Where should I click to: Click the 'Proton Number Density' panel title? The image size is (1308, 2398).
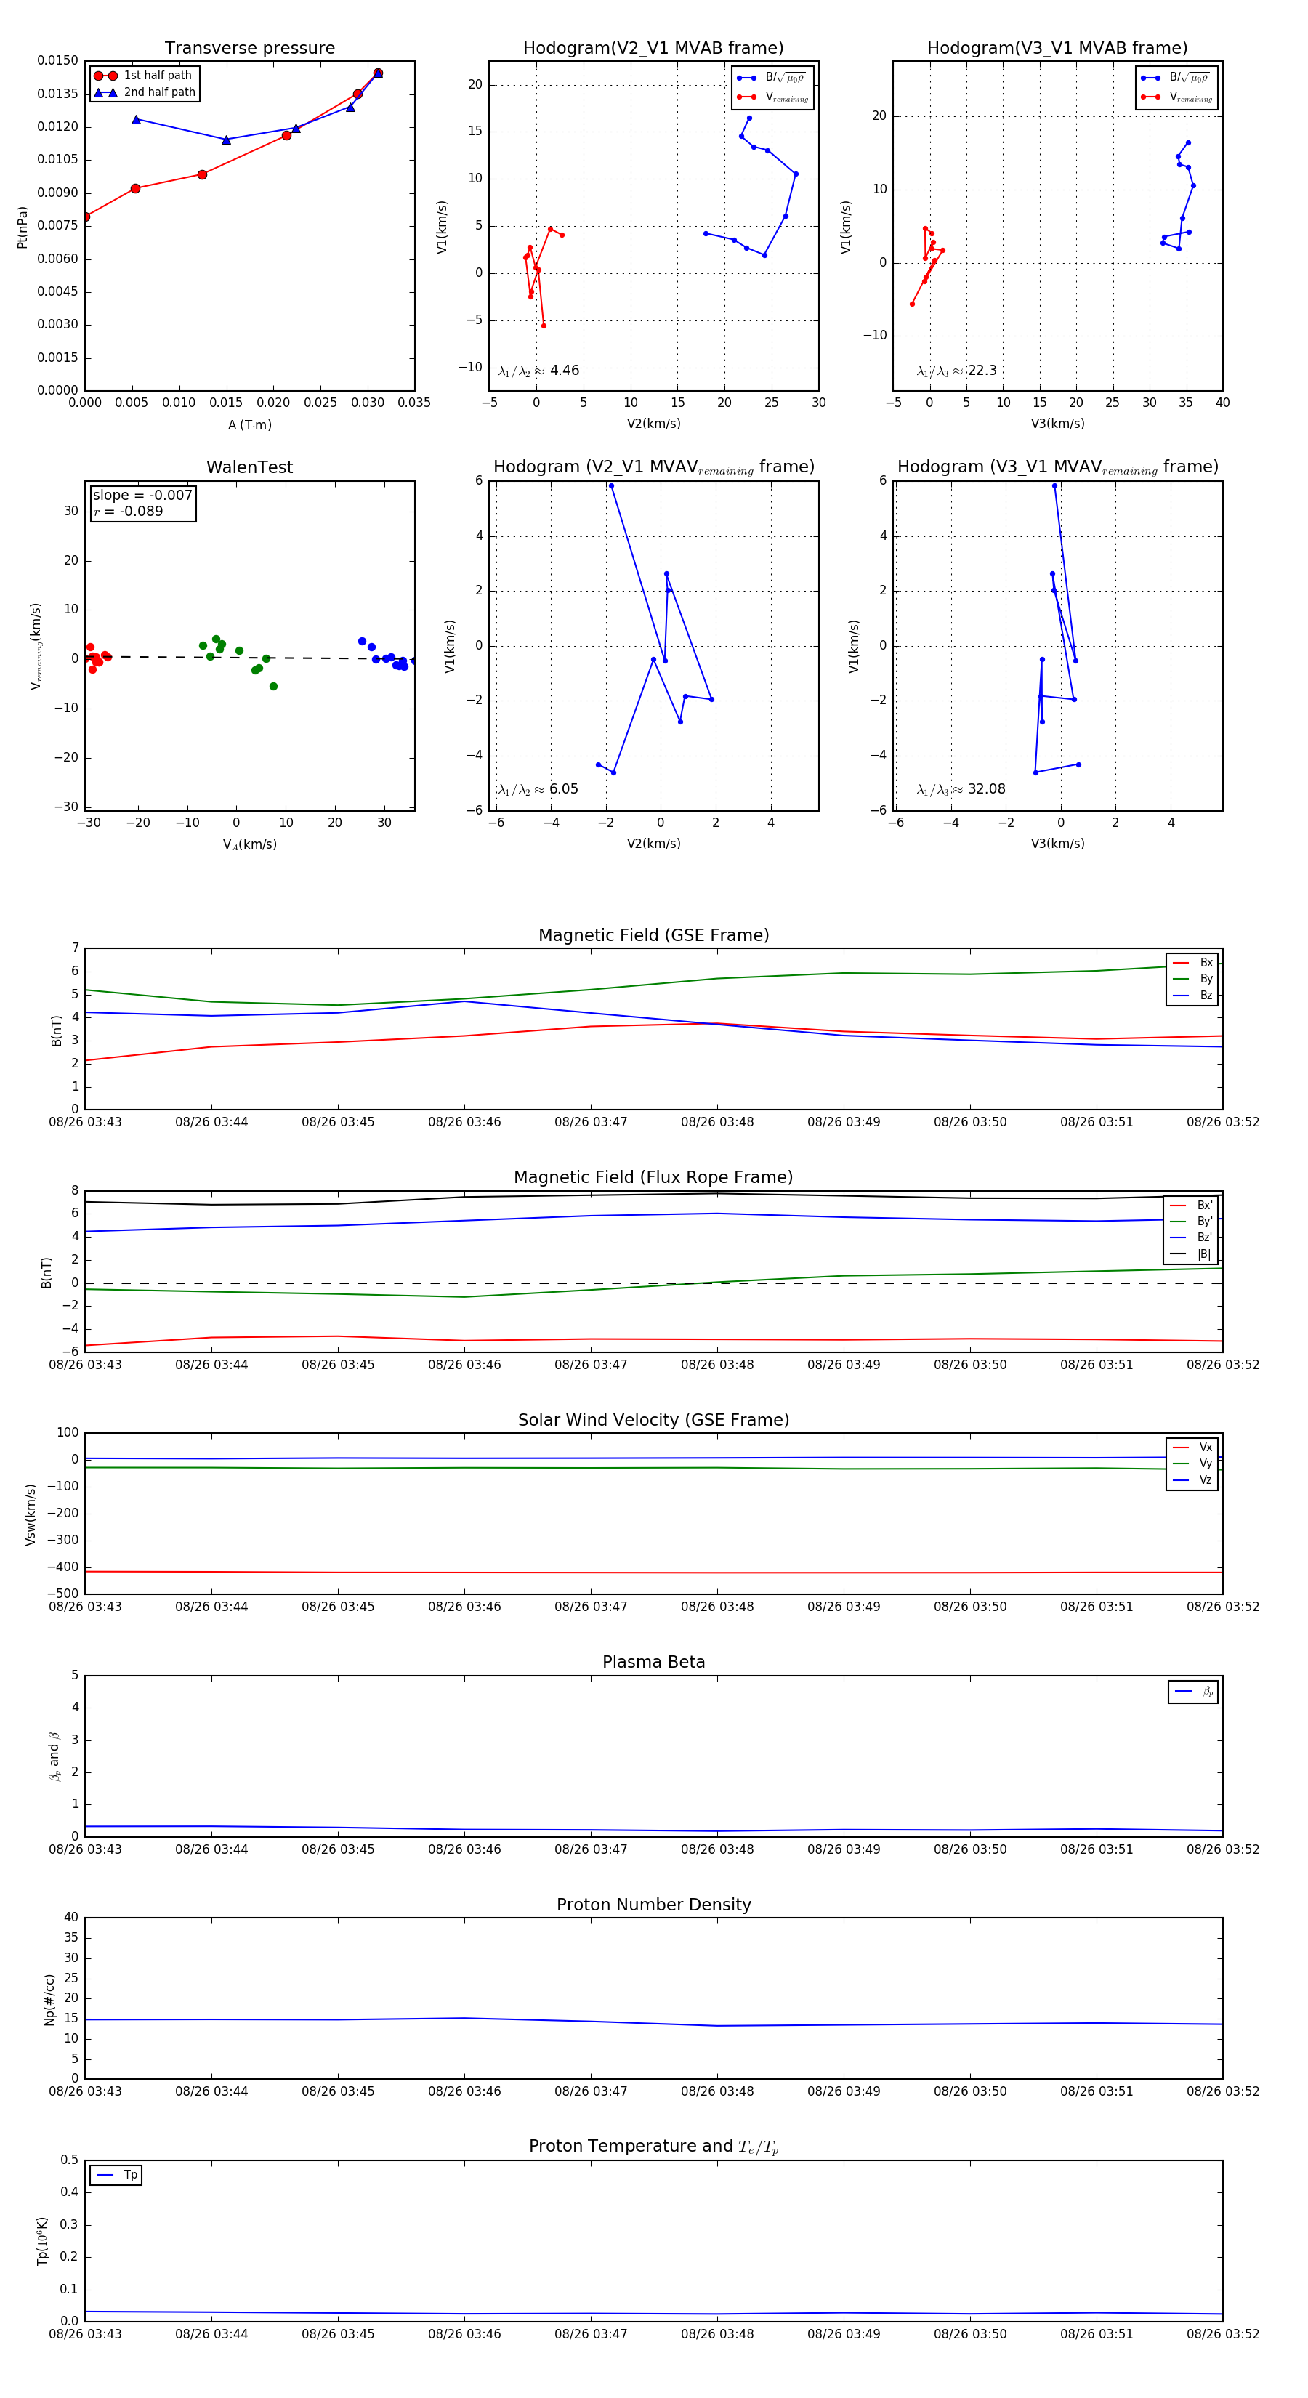(653, 1904)
